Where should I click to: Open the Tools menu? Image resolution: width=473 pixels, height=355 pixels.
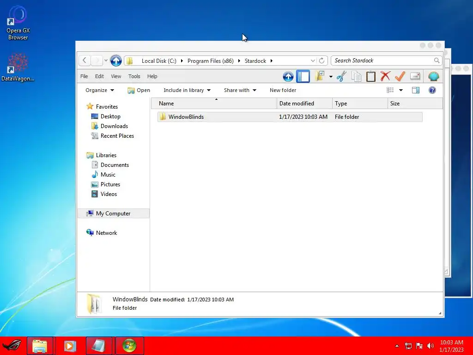pos(134,76)
